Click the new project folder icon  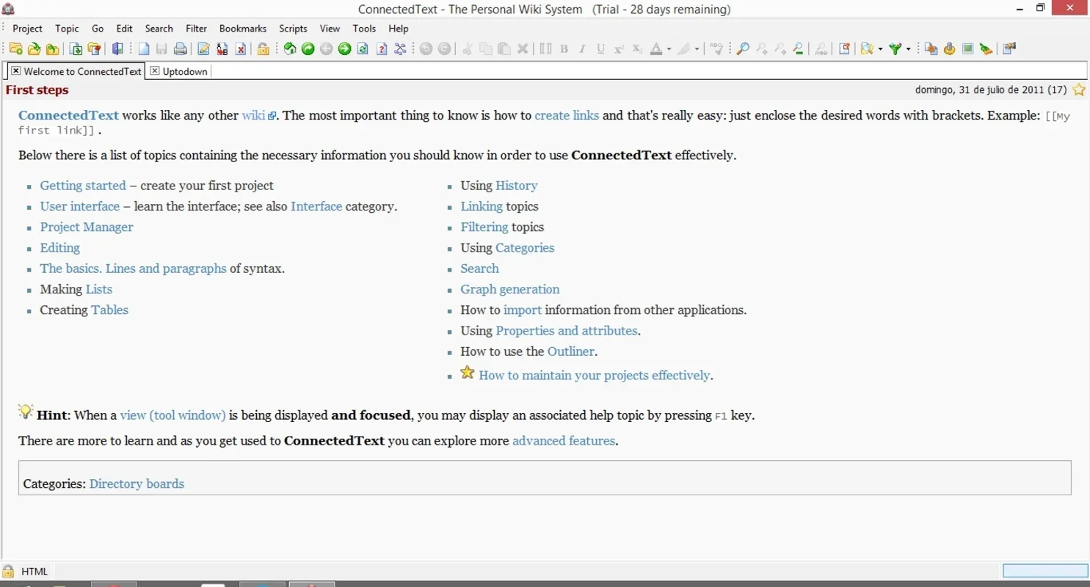[15, 49]
